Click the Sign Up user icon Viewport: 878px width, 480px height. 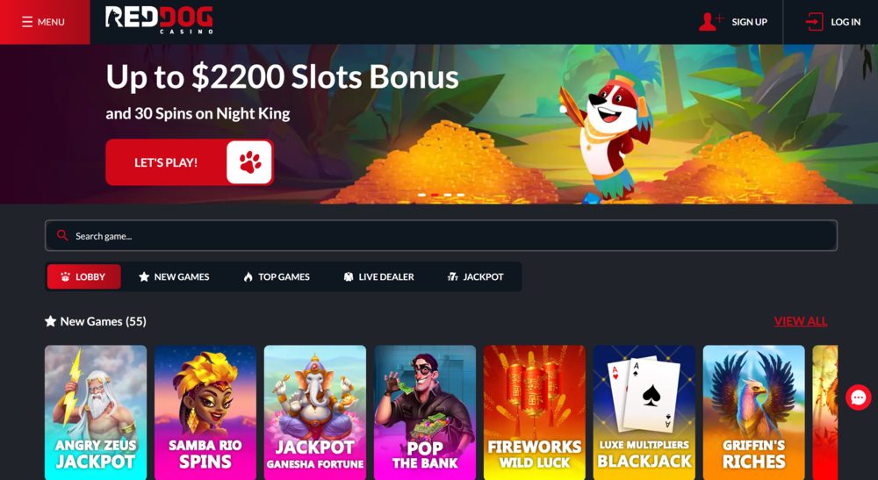(x=710, y=22)
